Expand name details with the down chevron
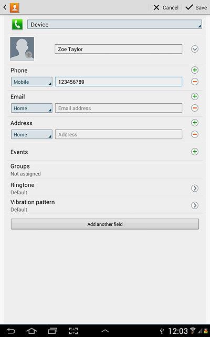 tap(195, 49)
